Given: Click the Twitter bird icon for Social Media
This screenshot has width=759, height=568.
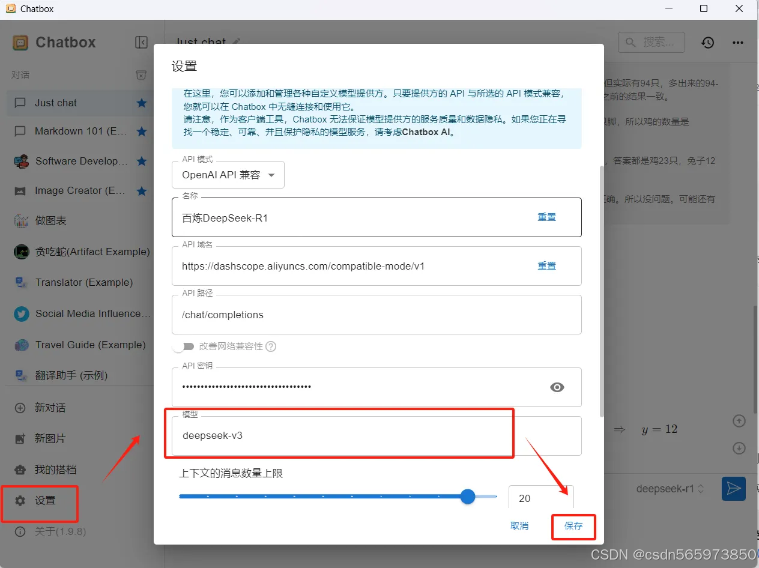Looking at the screenshot, I should 21,313.
